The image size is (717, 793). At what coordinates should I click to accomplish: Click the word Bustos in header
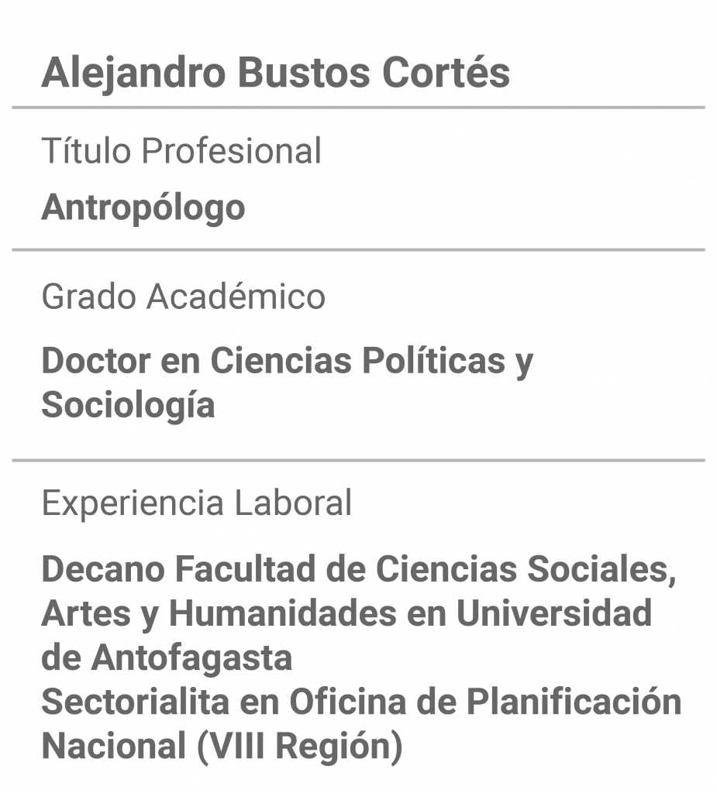(304, 72)
